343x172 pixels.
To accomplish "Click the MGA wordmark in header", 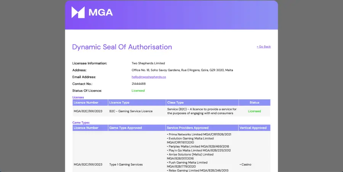I will pos(101,13).
